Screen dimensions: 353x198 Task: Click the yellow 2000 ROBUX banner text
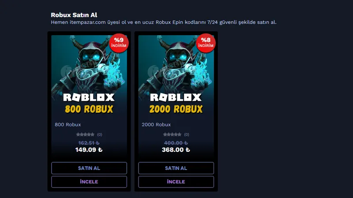176,109
